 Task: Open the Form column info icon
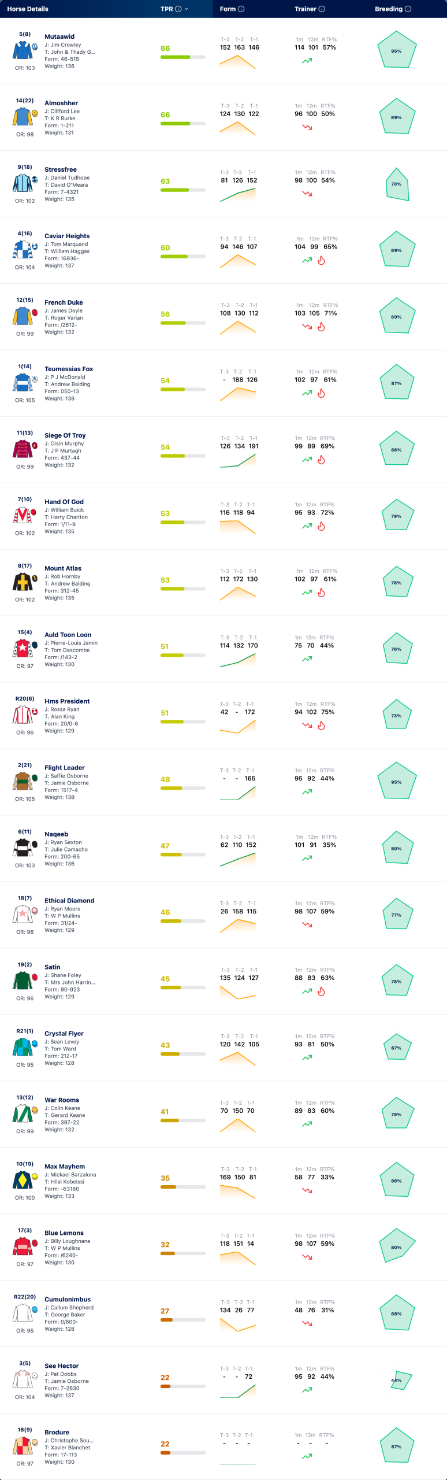pos(241,9)
